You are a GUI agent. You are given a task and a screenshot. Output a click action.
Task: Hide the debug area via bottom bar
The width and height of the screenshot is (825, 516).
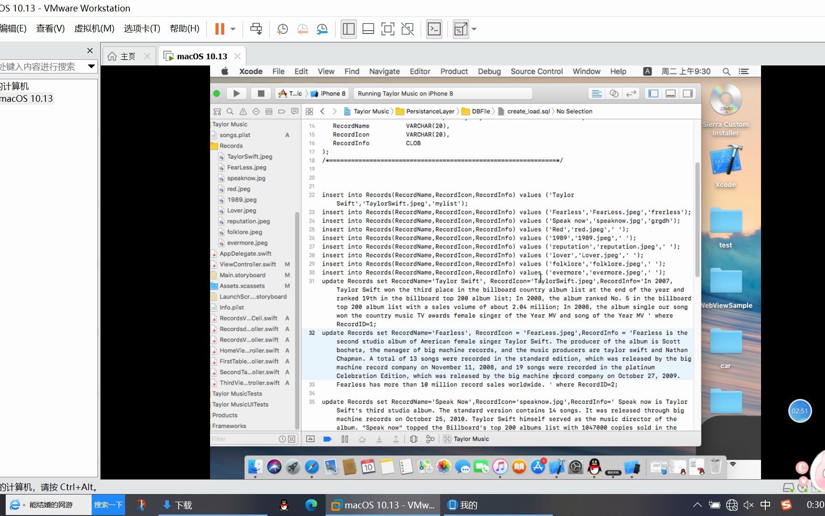(x=310, y=439)
